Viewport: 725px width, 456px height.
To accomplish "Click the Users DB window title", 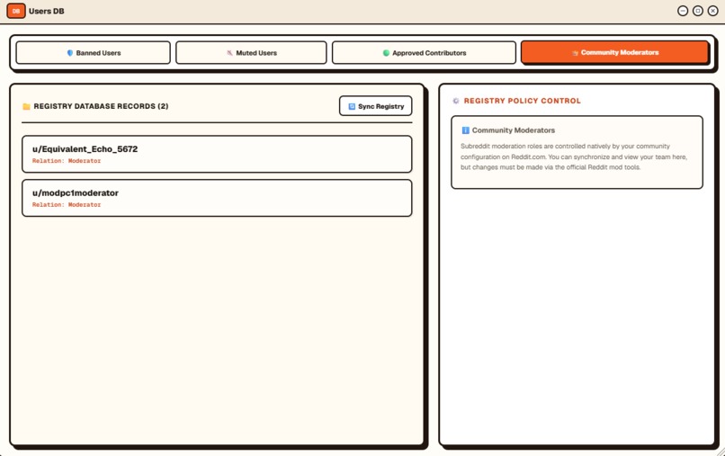I will (x=46, y=11).
